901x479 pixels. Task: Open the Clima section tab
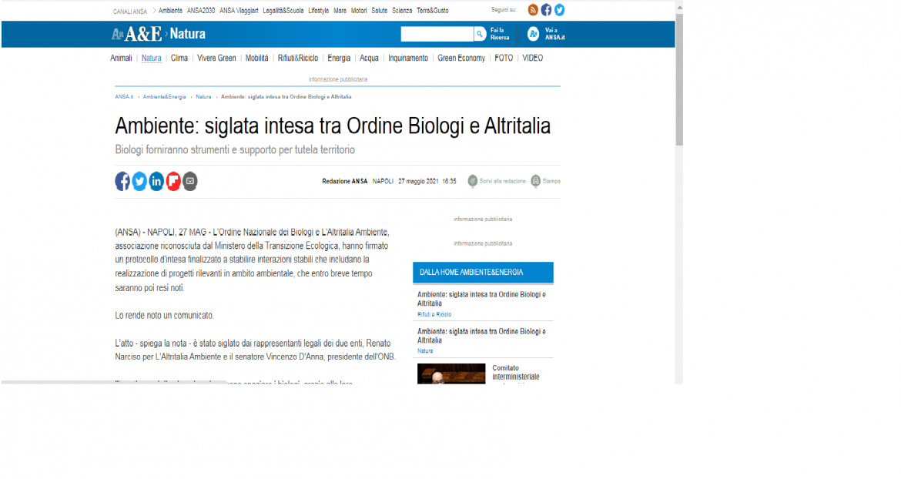point(179,58)
